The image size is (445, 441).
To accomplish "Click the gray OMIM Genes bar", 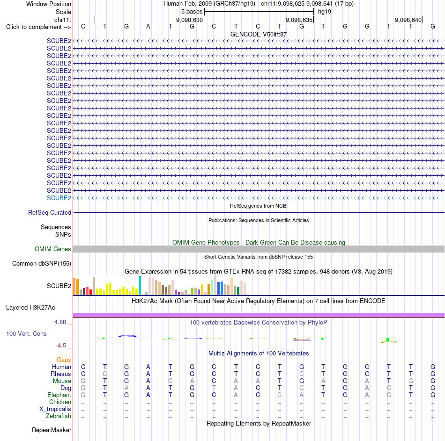I will pyautogui.click(x=259, y=249).
